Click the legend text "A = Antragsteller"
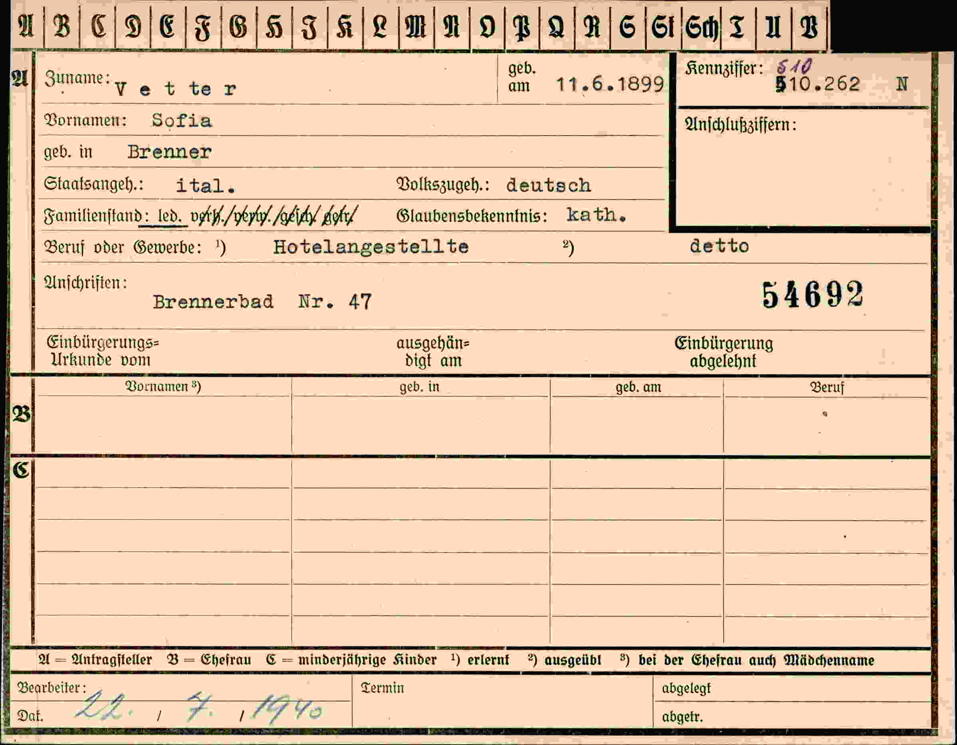This screenshot has width=957, height=745. [95, 659]
